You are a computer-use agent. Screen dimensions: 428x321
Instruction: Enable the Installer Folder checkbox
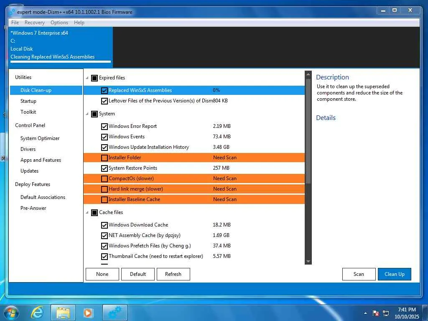tap(104, 158)
